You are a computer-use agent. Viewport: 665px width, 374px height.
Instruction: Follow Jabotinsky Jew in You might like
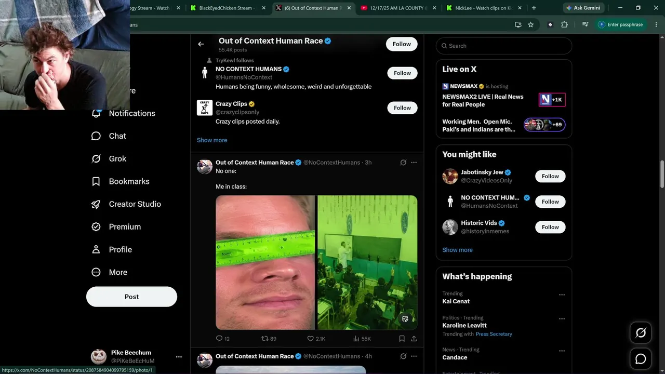pos(550,176)
